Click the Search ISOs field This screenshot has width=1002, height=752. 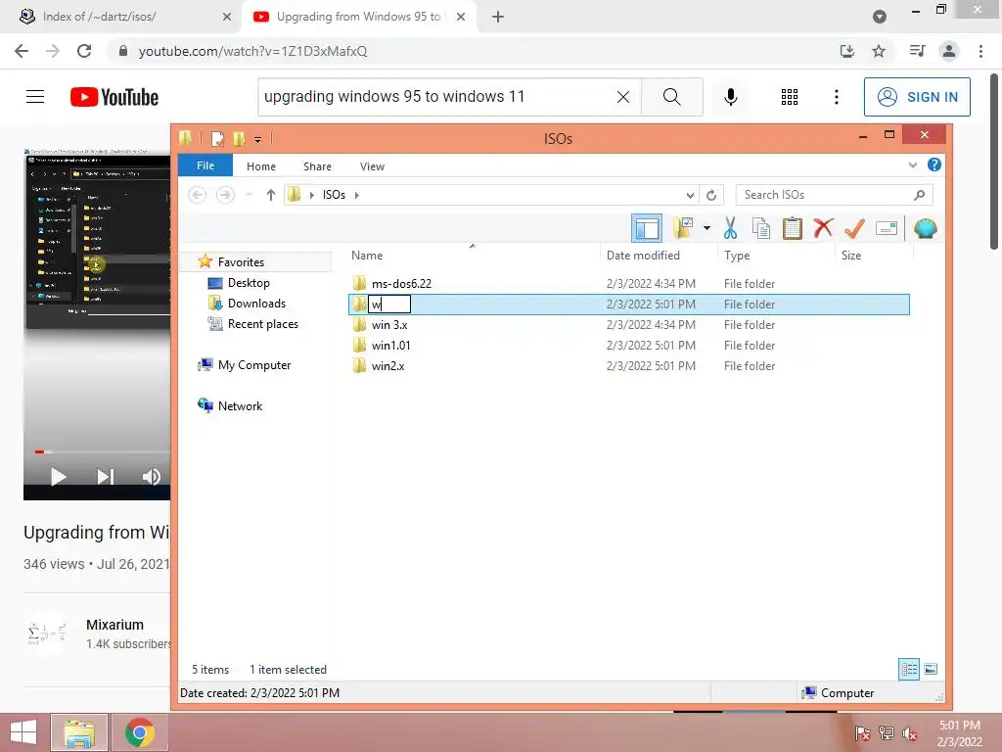tap(834, 195)
